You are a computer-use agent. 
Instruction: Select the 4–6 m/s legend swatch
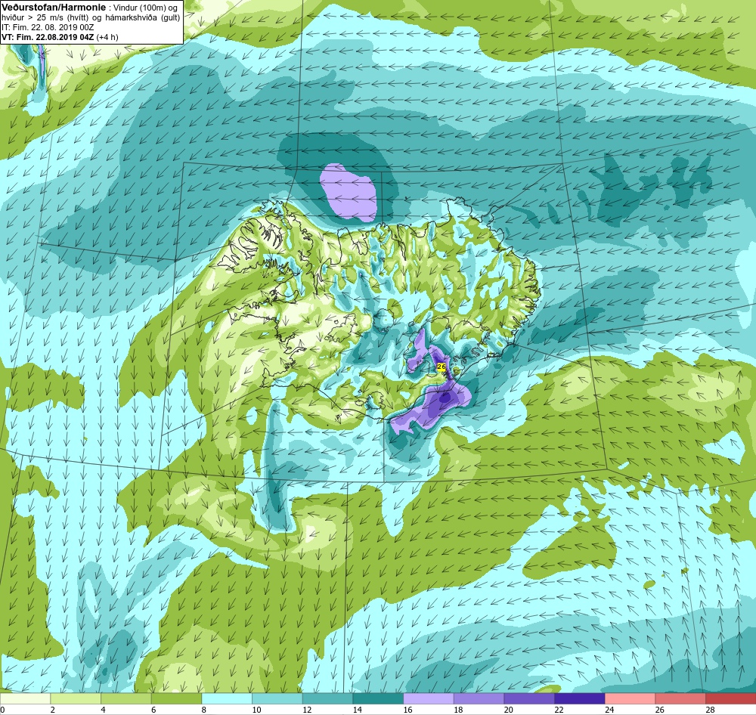(x=126, y=698)
